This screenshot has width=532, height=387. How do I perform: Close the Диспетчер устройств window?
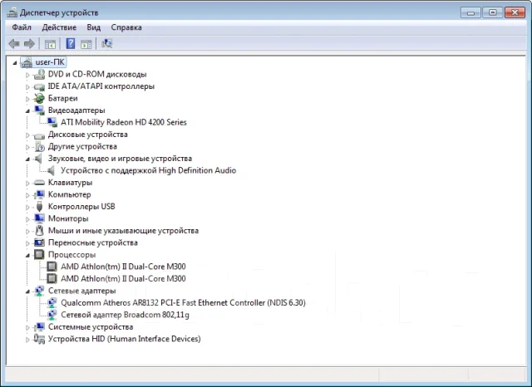pos(515,13)
